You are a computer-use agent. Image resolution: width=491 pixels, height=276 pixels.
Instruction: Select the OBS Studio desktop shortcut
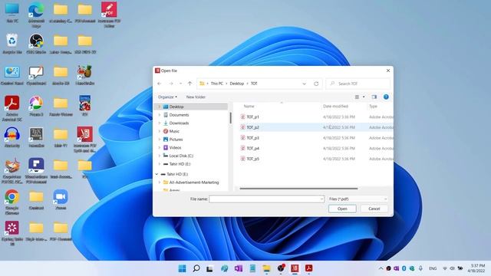pos(36,44)
